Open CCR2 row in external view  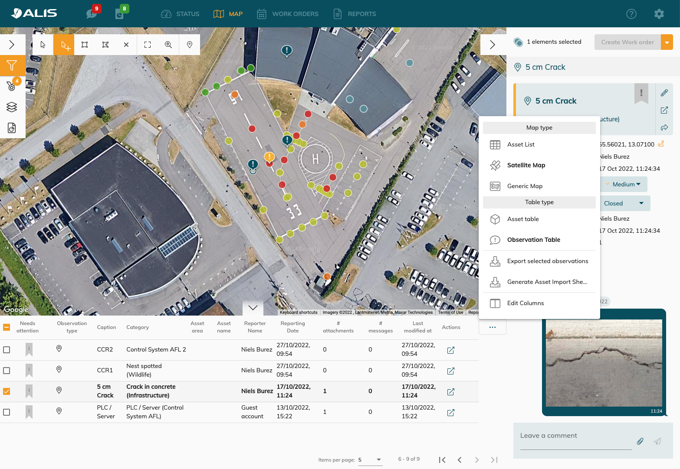(x=450, y=350)
